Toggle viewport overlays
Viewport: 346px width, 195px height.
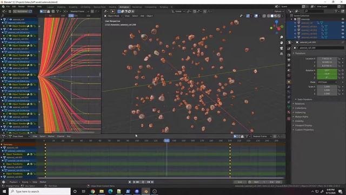coord(256,16)
